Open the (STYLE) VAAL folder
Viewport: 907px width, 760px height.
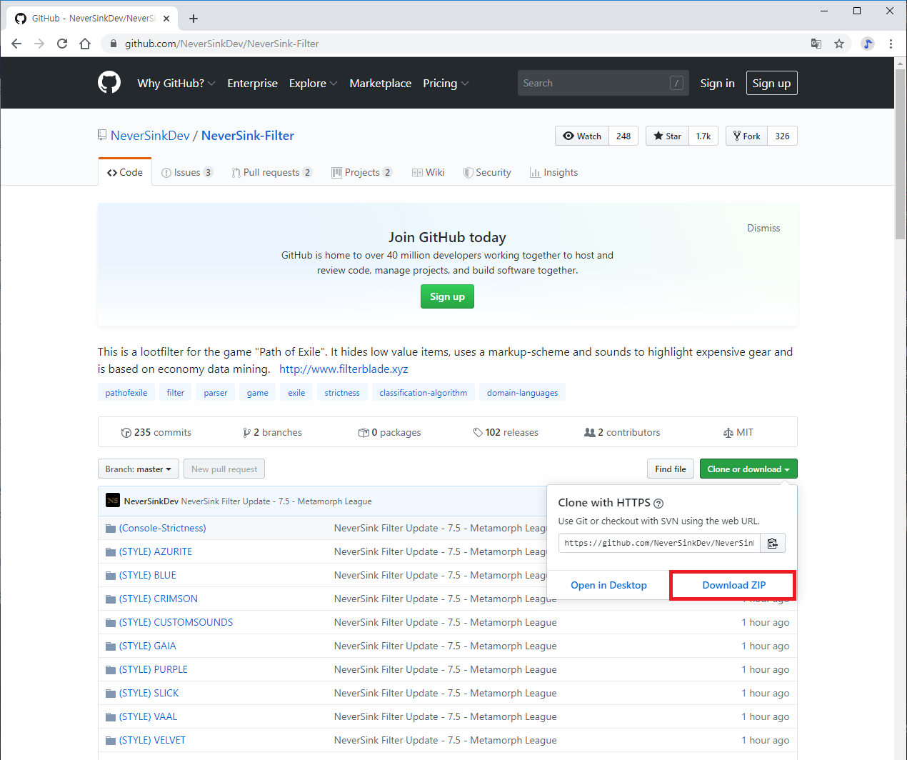(148, 716)
